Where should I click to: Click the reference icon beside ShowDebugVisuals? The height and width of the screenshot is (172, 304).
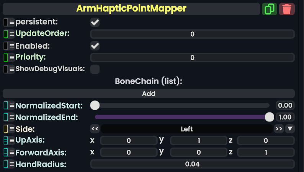click(x=6, y=69)
